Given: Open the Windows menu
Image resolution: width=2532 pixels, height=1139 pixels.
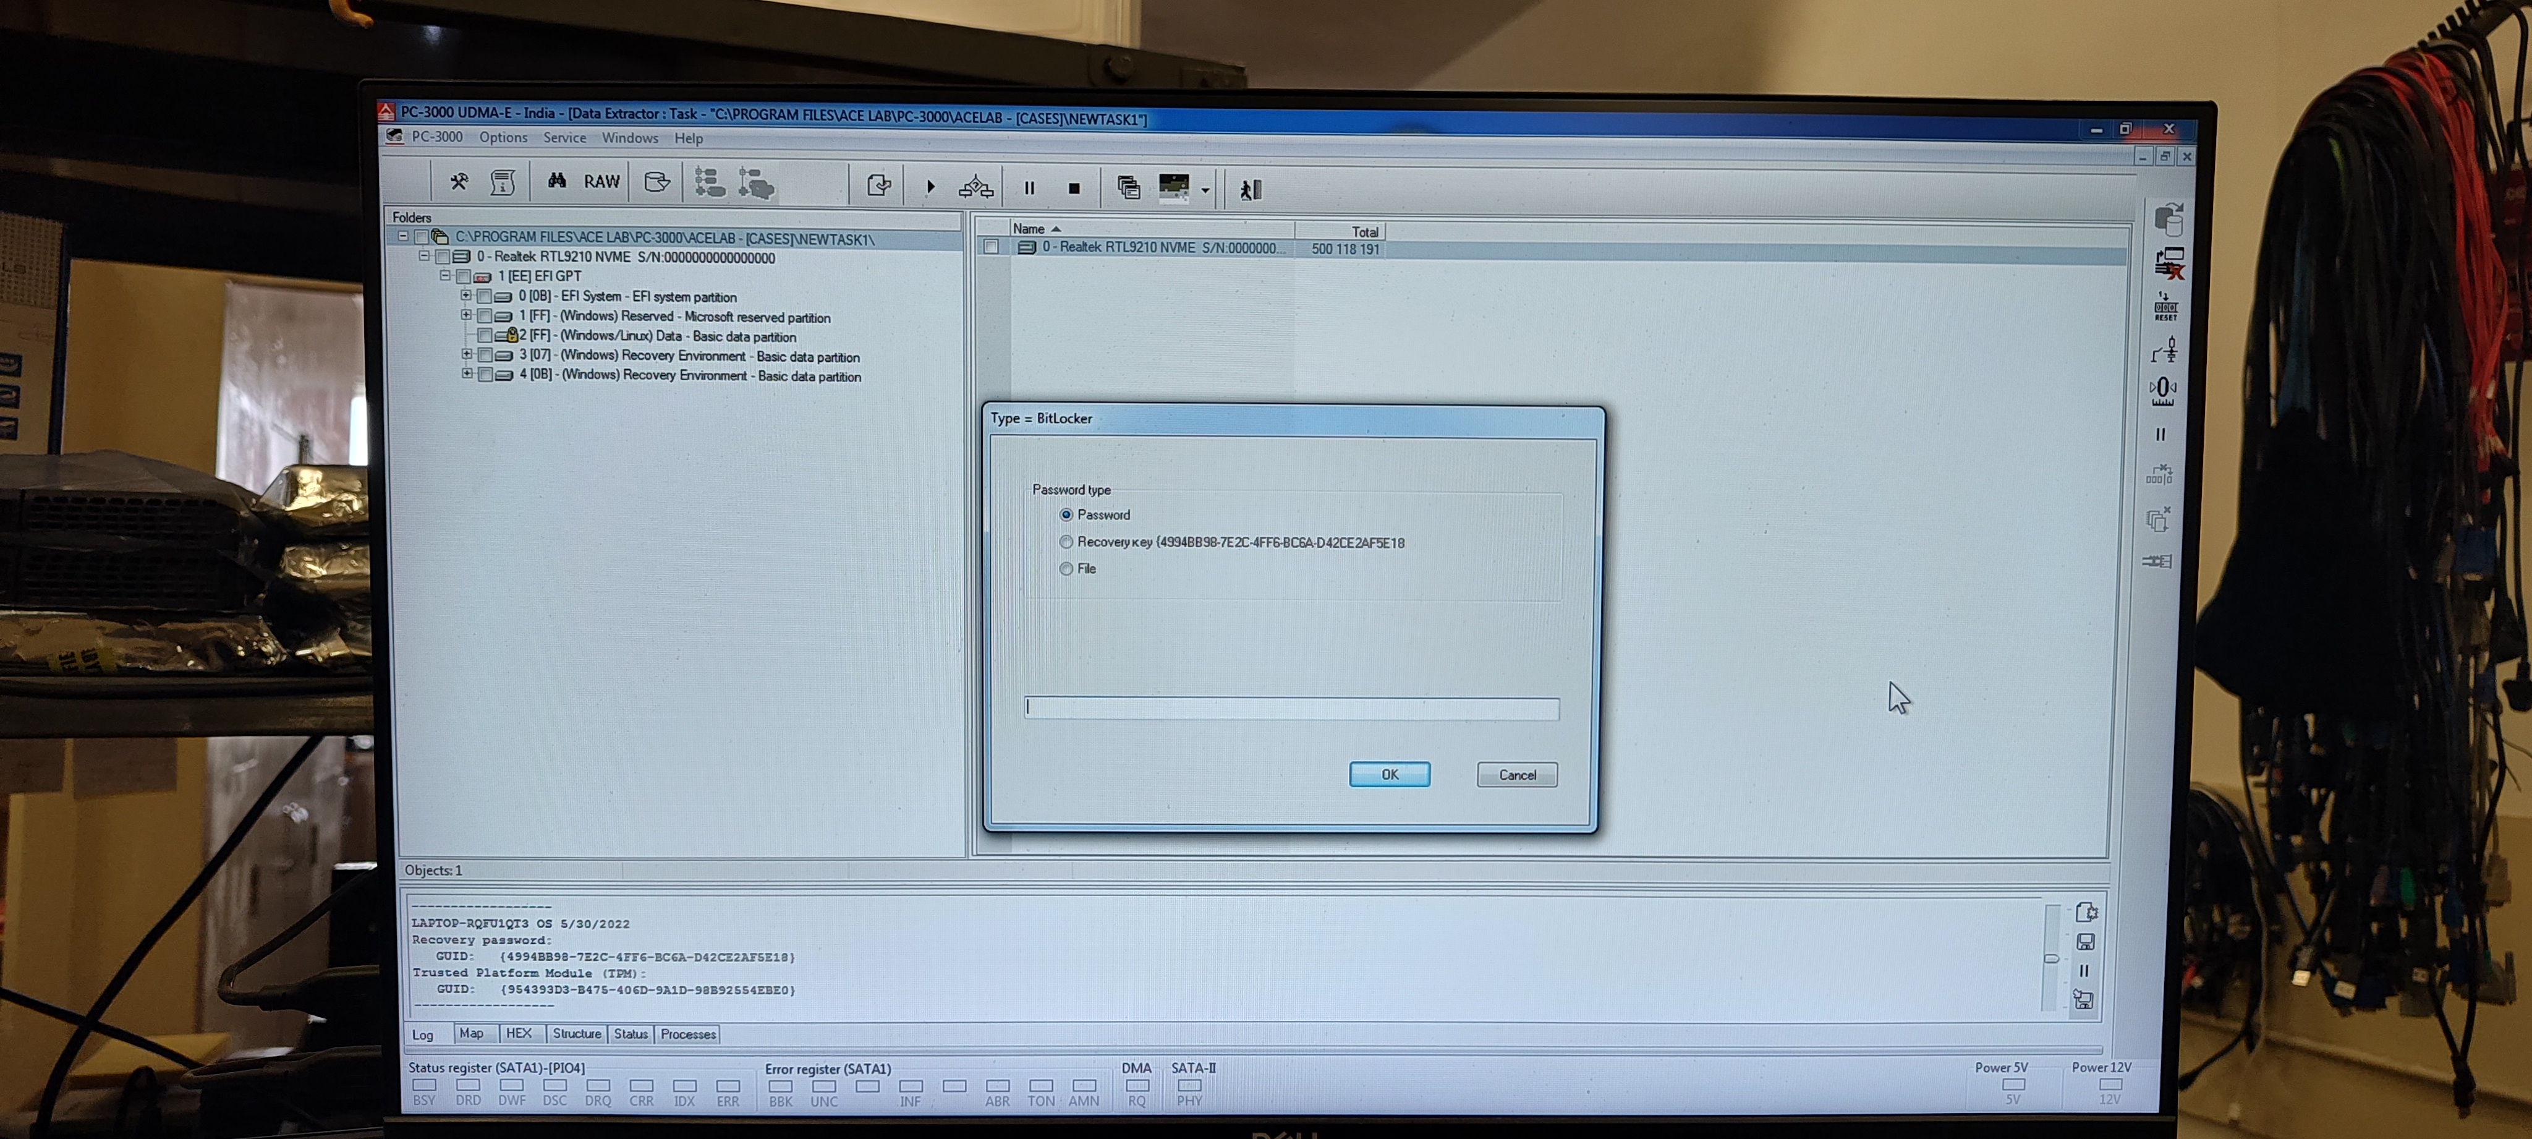Looking at the screenshot, I should (630, 138).
